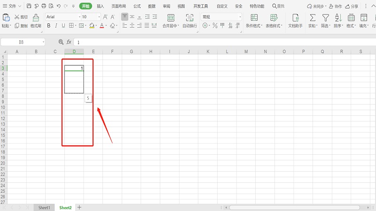Click the percent style icon
The width and height of the screenshot is (376, 211).
click(215, 26)
